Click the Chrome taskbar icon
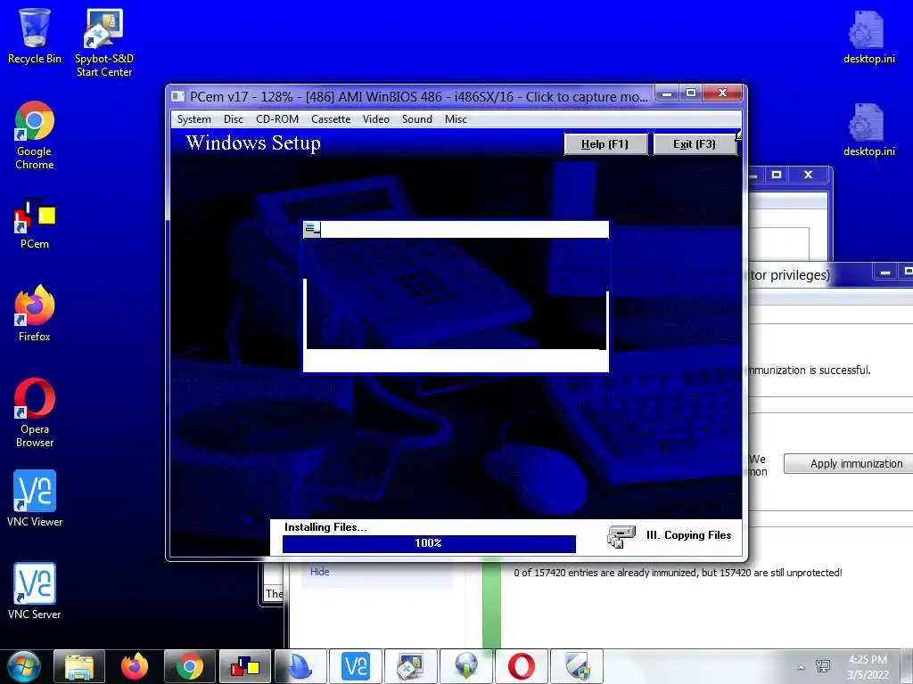Image resolution: width=913 pixels, height=684 pixels. point(190,666)
